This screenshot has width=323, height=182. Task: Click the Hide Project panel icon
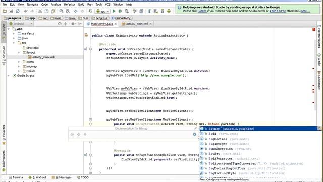click(80, 24)
